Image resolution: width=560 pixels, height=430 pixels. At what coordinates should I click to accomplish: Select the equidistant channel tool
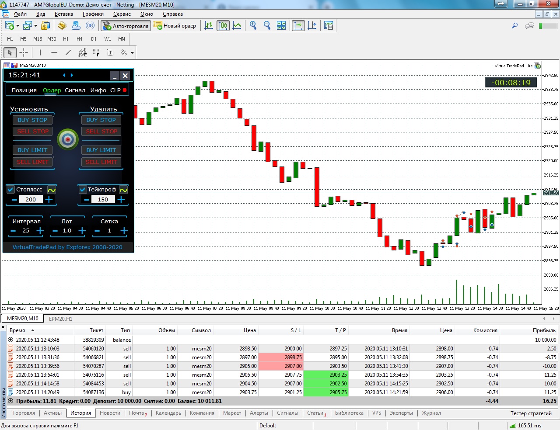tap(82, 53)
